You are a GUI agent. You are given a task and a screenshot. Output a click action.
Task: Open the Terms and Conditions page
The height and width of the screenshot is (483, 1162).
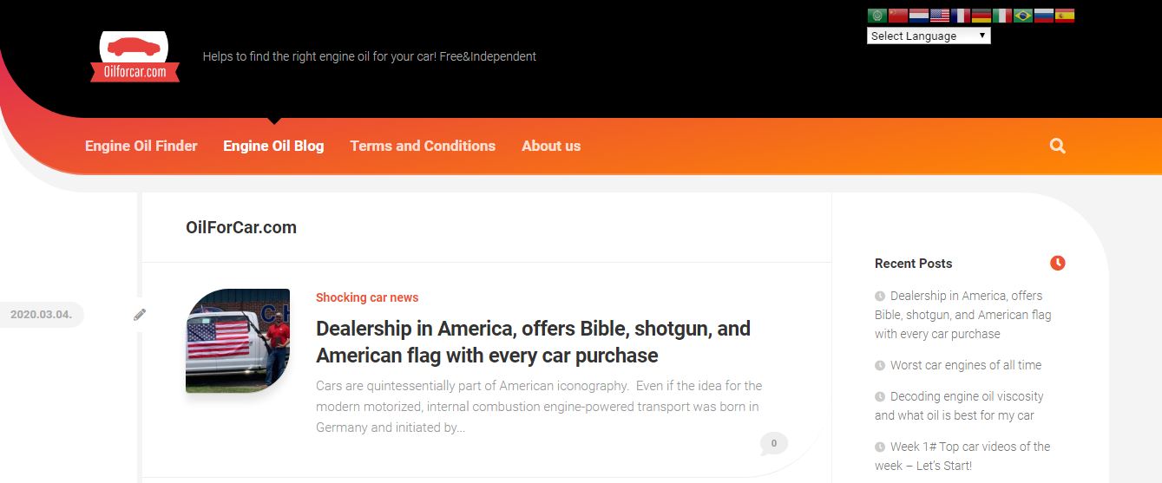(423, 146)
